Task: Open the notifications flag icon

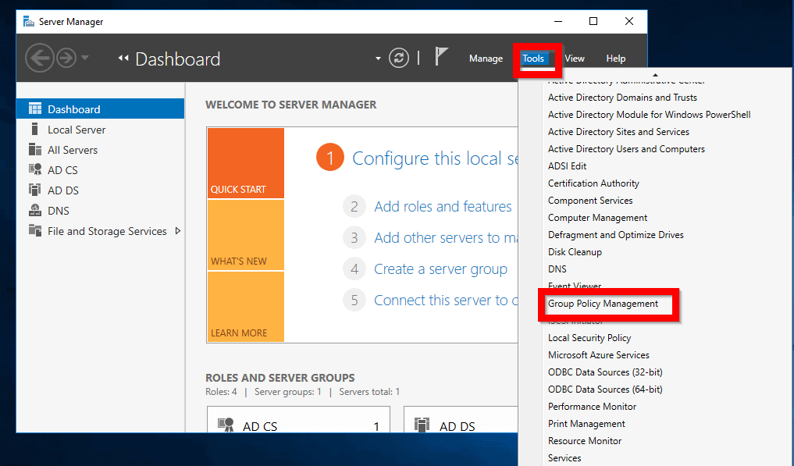Action: click(441, 56)
